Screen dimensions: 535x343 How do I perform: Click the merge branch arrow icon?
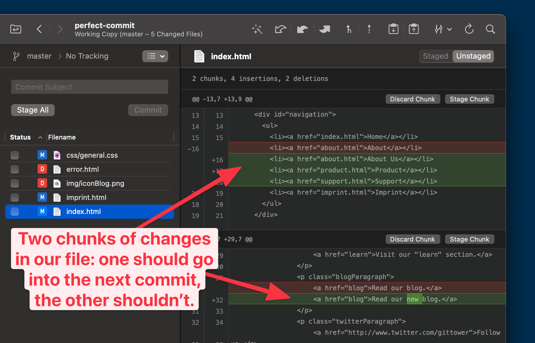[349, 29]
